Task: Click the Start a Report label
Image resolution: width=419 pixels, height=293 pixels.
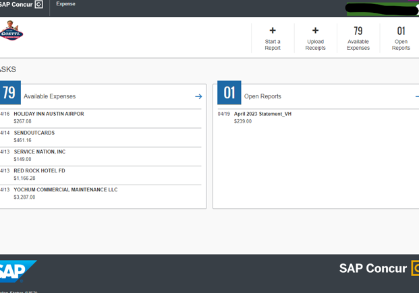Action: pos(273,45)
